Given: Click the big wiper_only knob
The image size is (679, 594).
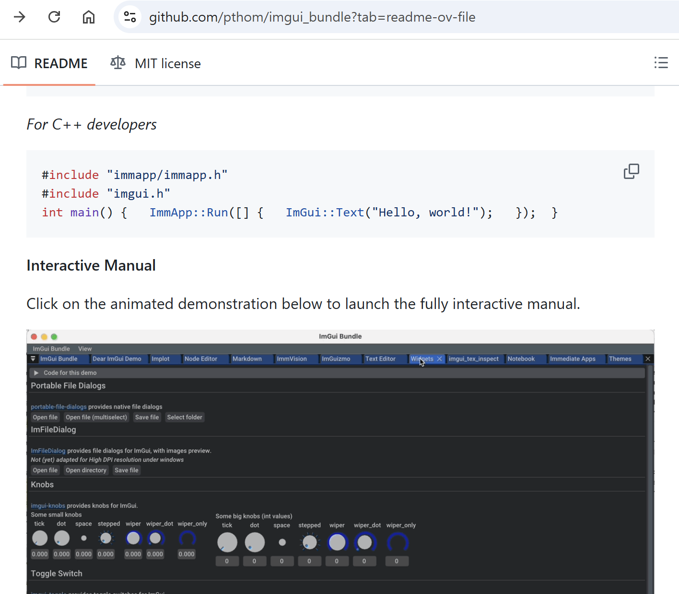Looking at the screenshot, I should (x=398, y=543).
